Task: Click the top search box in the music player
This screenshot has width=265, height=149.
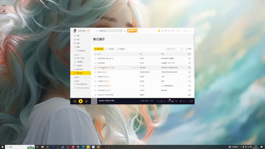Action: click(x=111, y=31)
